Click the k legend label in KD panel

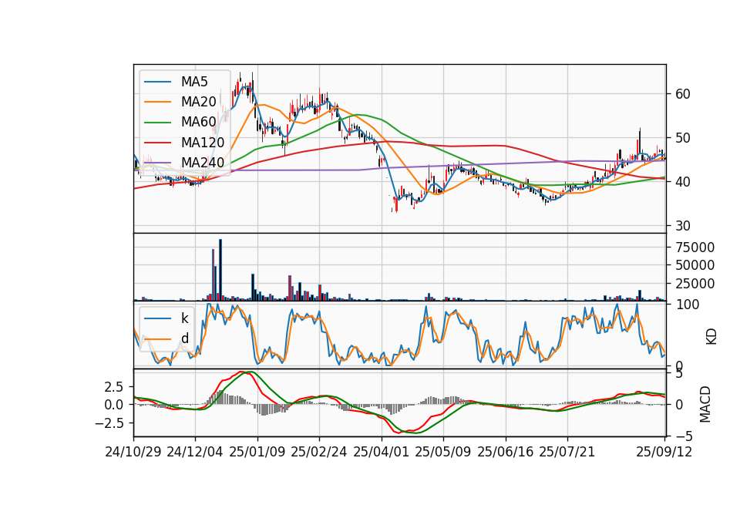[x=184, y=318]
